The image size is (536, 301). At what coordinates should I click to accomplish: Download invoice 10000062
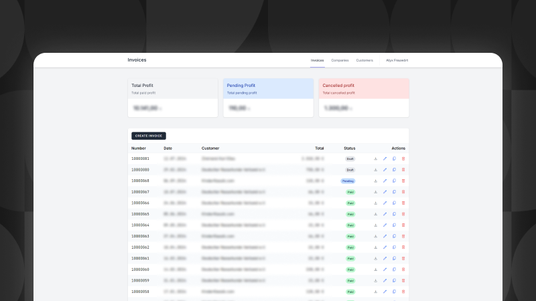tap(375, 247)
